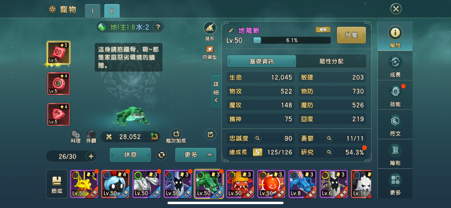Screen dimensions: 451x208
Task: Expand the 詳細 details side panel
Action: (216, 92)
